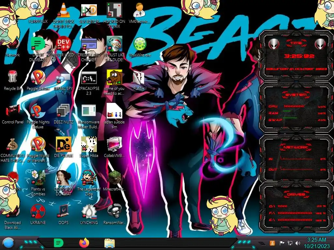Open the green app pinned on taskbar
The image size is (334, 250).
tap(59, 243)
